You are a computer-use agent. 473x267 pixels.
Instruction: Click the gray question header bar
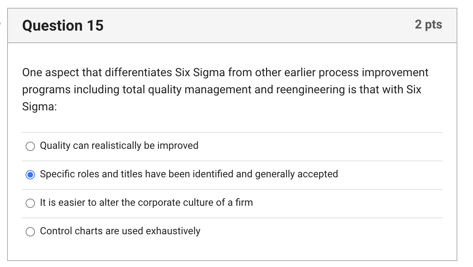[235, 25]
